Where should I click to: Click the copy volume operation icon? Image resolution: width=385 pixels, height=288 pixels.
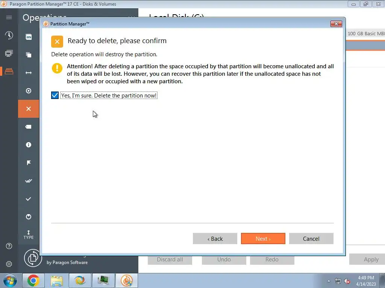click(x=29, y=55)
